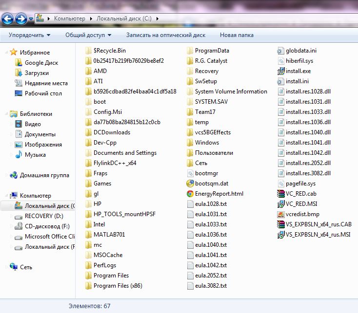Click the address bar drive icon

click(40, 18)
